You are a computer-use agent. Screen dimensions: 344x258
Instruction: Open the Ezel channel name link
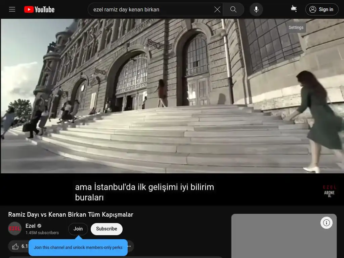30,226
